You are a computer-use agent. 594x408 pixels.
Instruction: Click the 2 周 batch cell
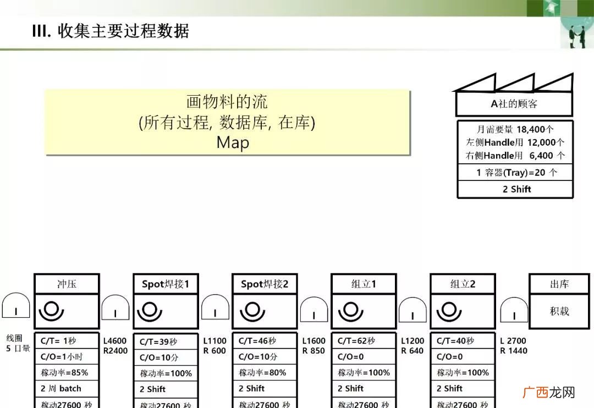[x=67, y=388]
